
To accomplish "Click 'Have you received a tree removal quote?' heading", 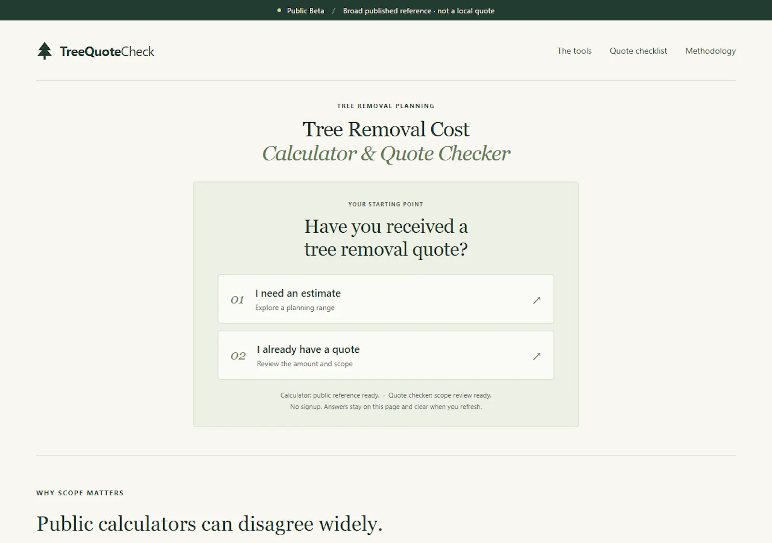I will pos(386,237).
